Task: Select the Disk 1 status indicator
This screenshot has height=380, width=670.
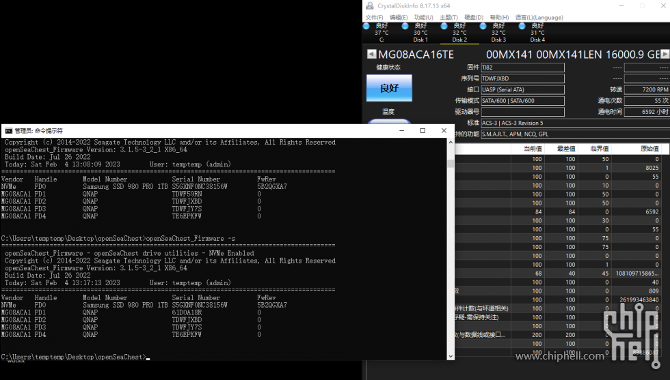Action: [x=405, y=26]
